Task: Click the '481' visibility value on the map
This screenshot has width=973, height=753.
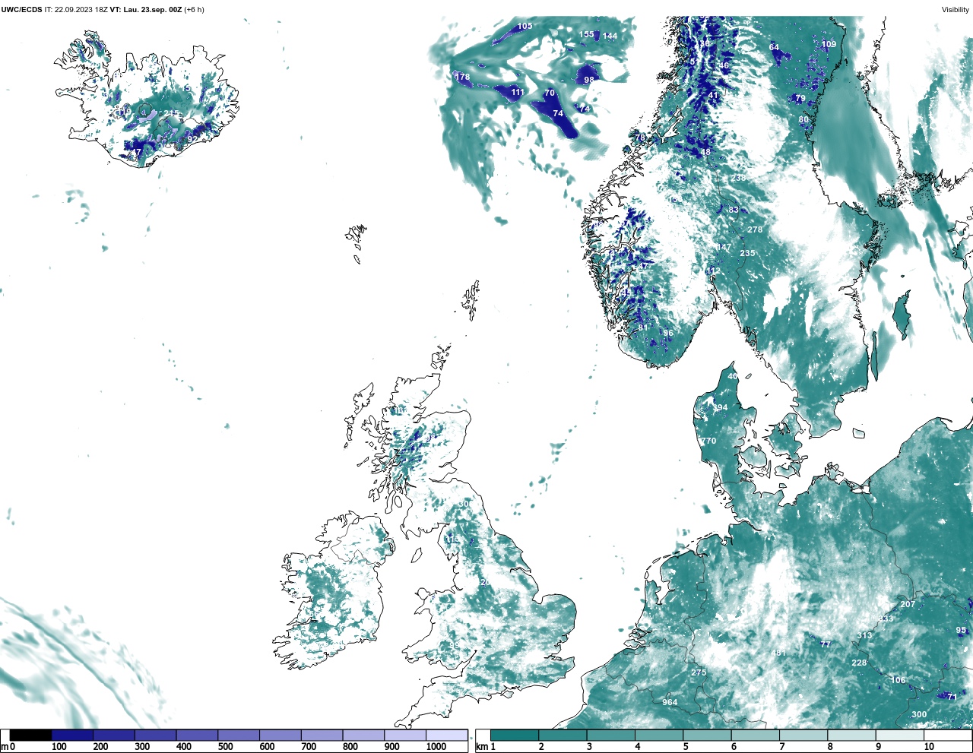Action: coord(778,653)
